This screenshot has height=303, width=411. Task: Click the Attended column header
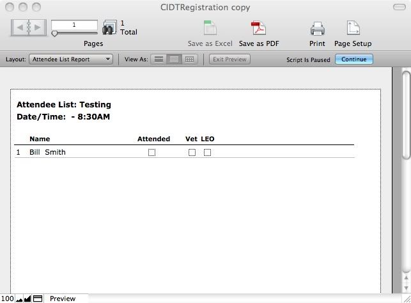153,139
